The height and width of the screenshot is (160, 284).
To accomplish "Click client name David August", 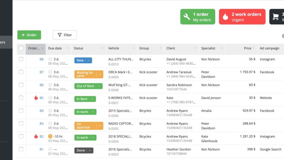I will coord(176,59).
